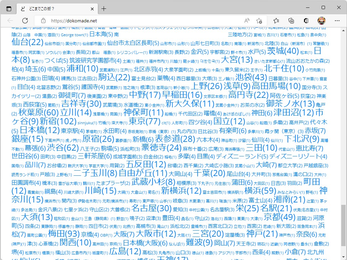The width and height of the screenshot is (347, 260).
Task: Open the Tab actions menu
Action: (x=9, y=8)
